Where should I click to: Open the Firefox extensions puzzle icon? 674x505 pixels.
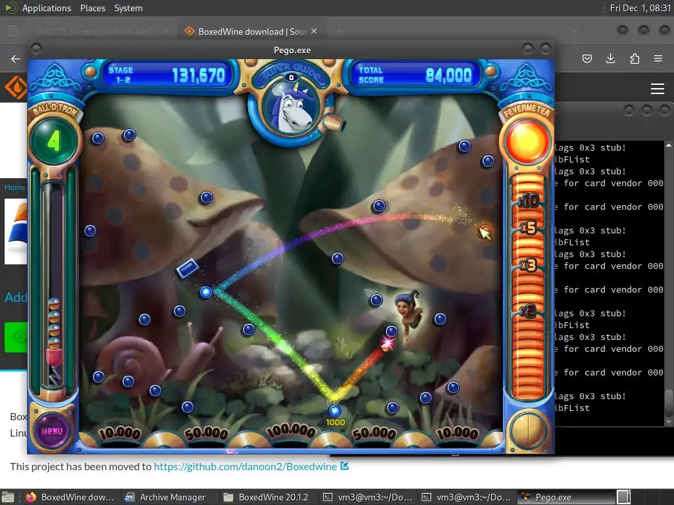click(x=635, y=59)
